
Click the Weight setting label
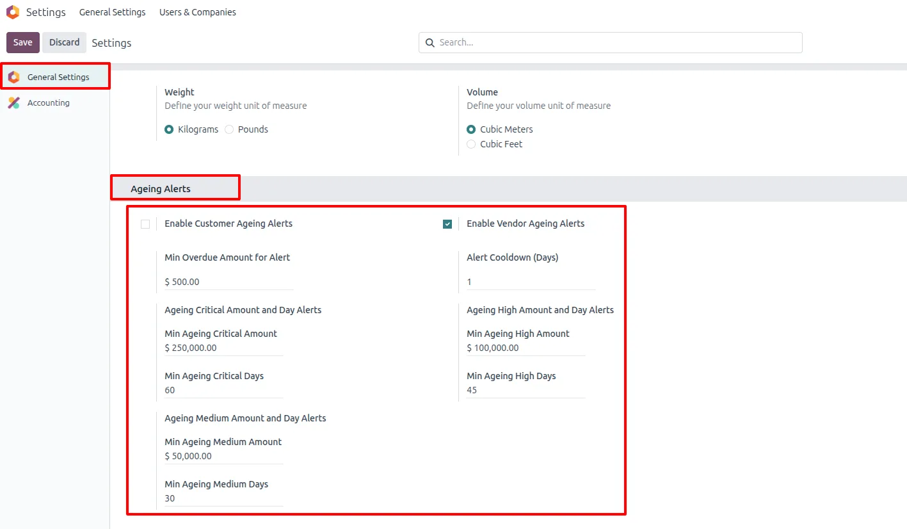(179, 92)
